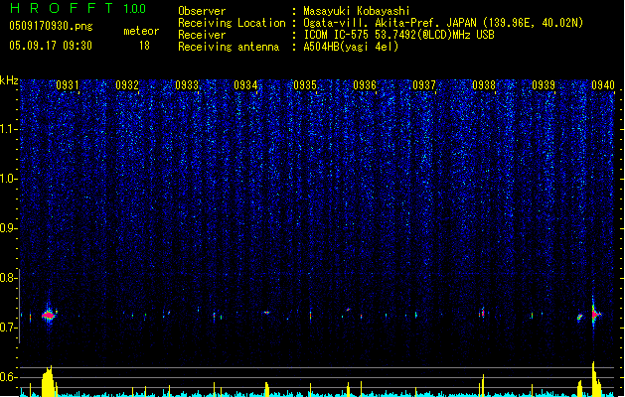625x397 pixels.
Task: Click the A504HB(yagi 4el) antenna text
Action: coord(351,47)
